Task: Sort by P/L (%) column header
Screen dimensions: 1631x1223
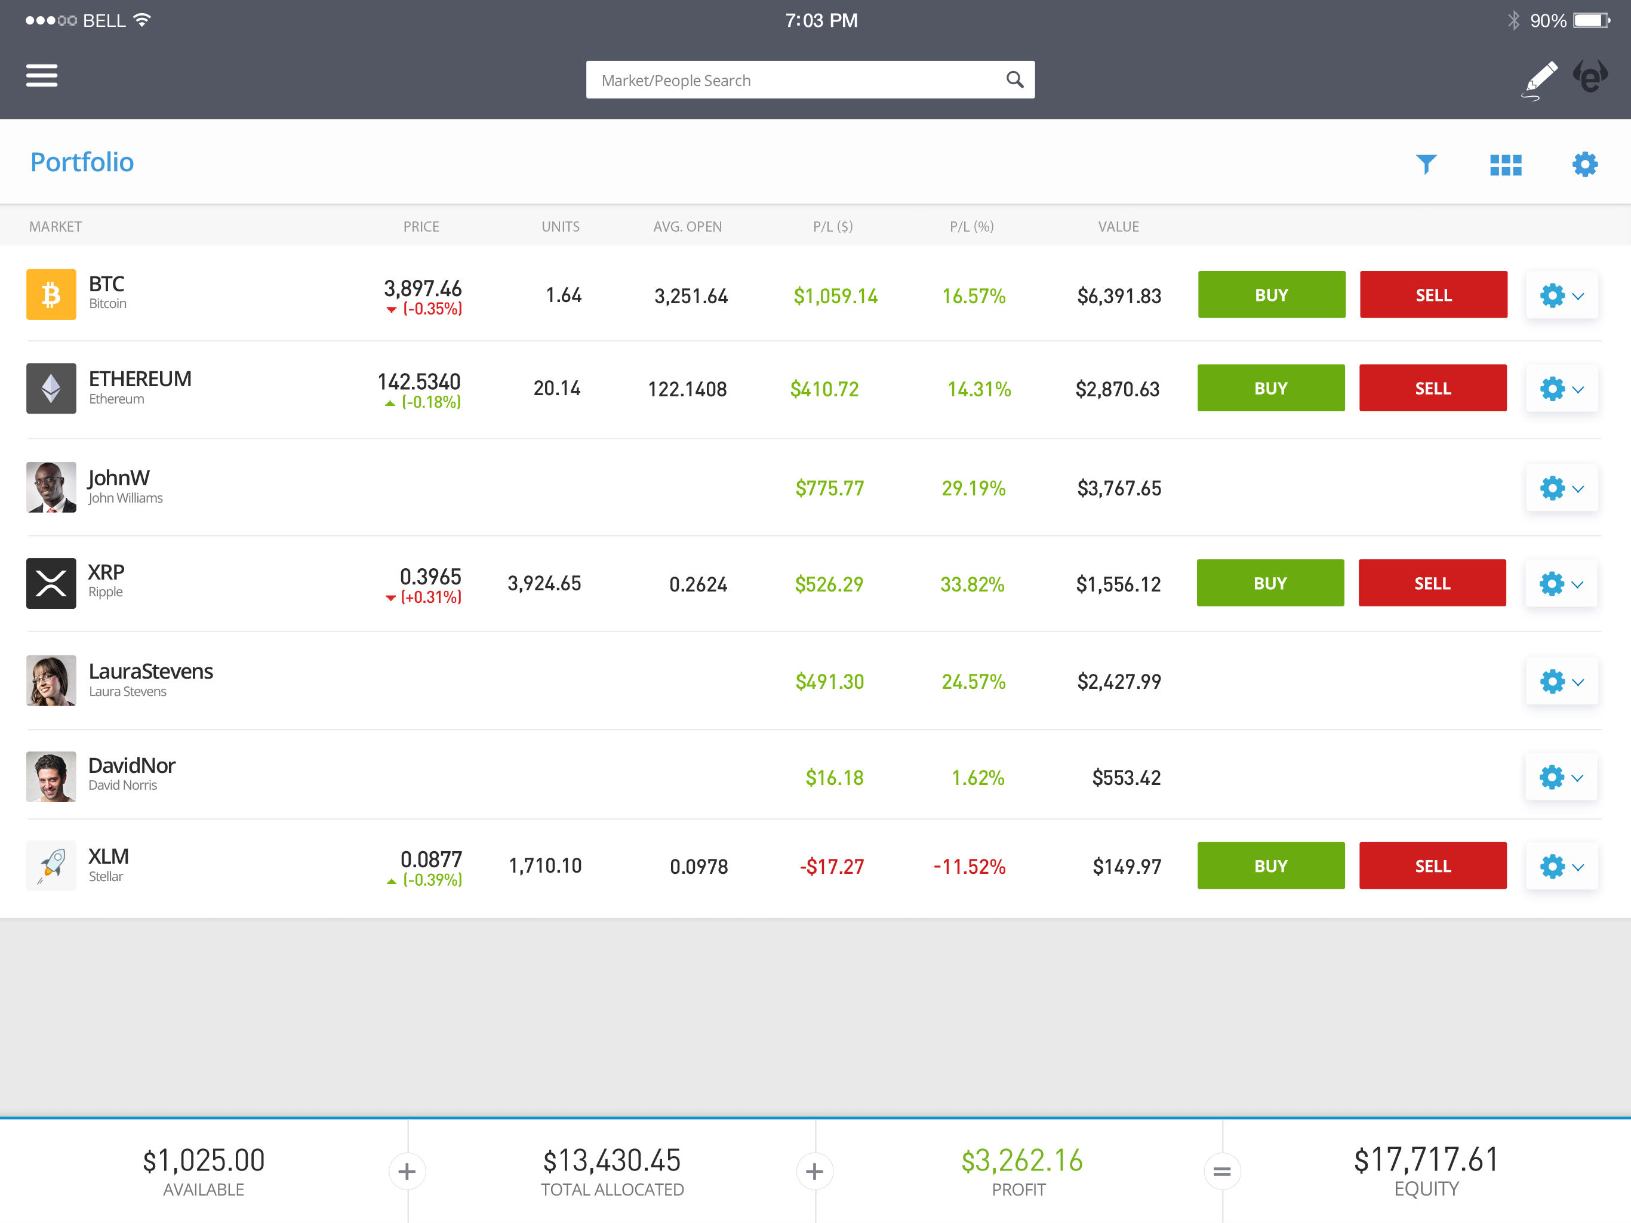Action: tap(971, 226)
